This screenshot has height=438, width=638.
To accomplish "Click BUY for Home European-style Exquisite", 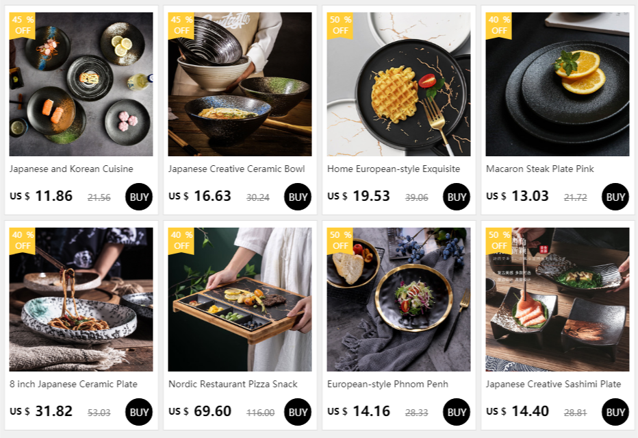I will pyautogui.click(x=456, y=197).
